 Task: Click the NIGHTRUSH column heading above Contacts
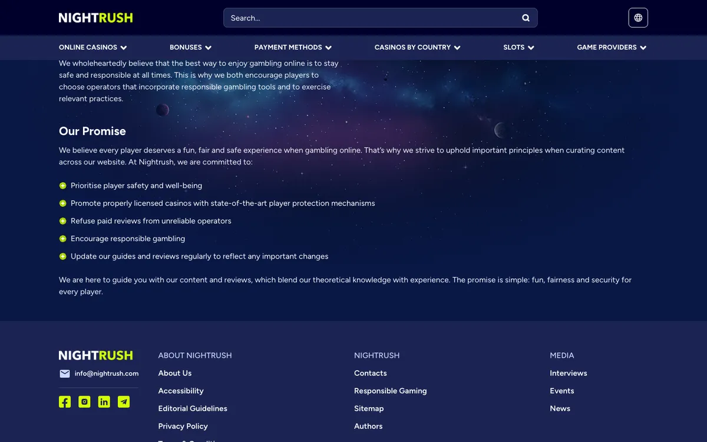[x=377, y=355]
